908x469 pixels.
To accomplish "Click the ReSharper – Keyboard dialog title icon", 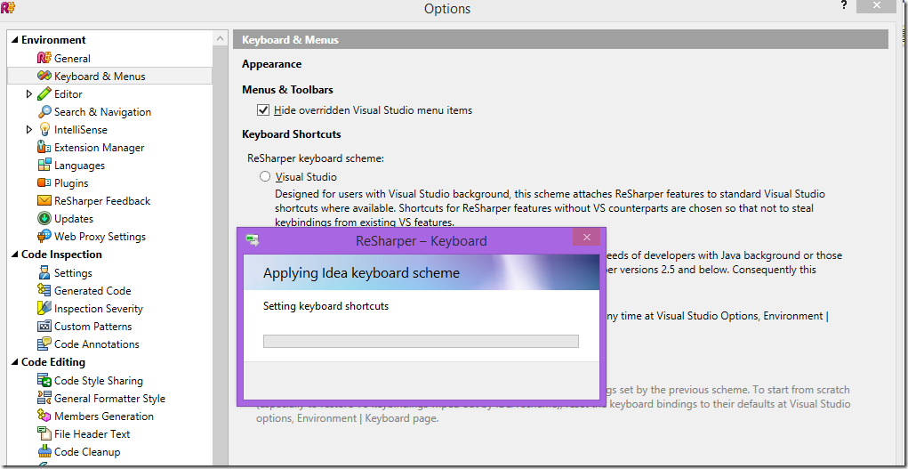I will pyautogui.click(x=252, y=240).
